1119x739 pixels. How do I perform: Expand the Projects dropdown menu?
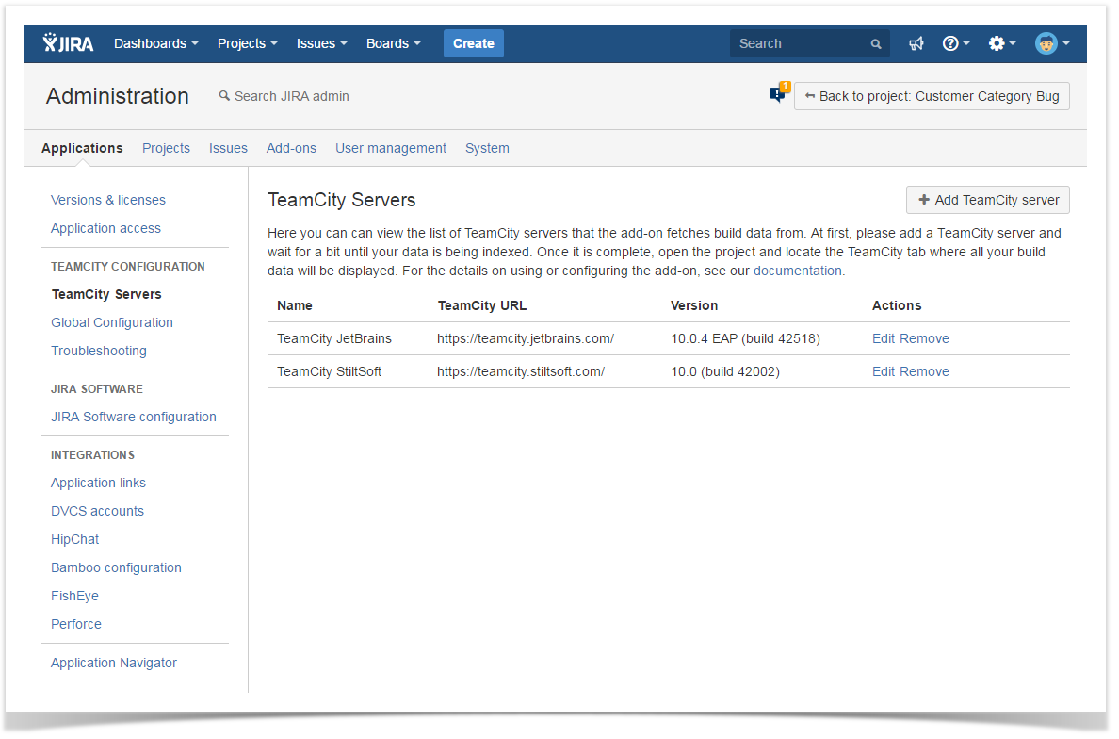(247, 43)
